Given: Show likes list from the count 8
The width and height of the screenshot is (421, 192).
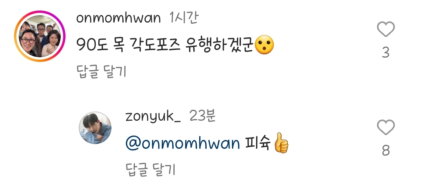Looking at the screenshot, I should point(386,150).
